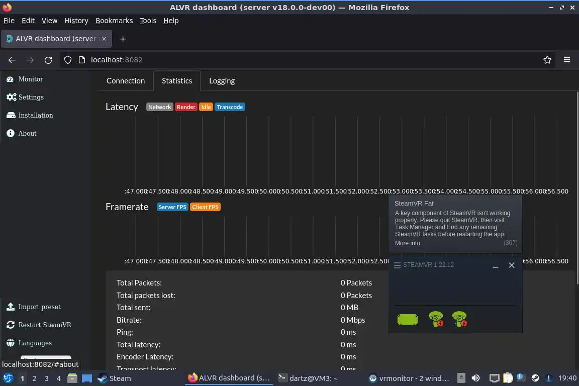Click the show desktop panel icon
579x386 pixels.
(x=87, y=378)
